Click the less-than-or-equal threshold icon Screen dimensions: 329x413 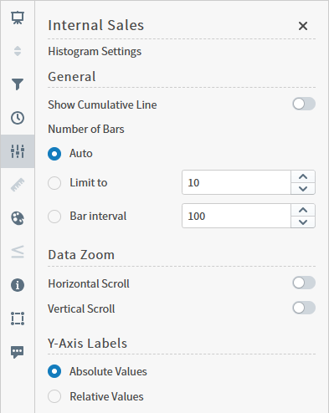[x=18, y=252]
